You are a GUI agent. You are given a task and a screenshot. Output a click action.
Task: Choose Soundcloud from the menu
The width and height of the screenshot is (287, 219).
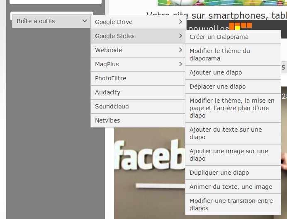(x=138, y=106)
